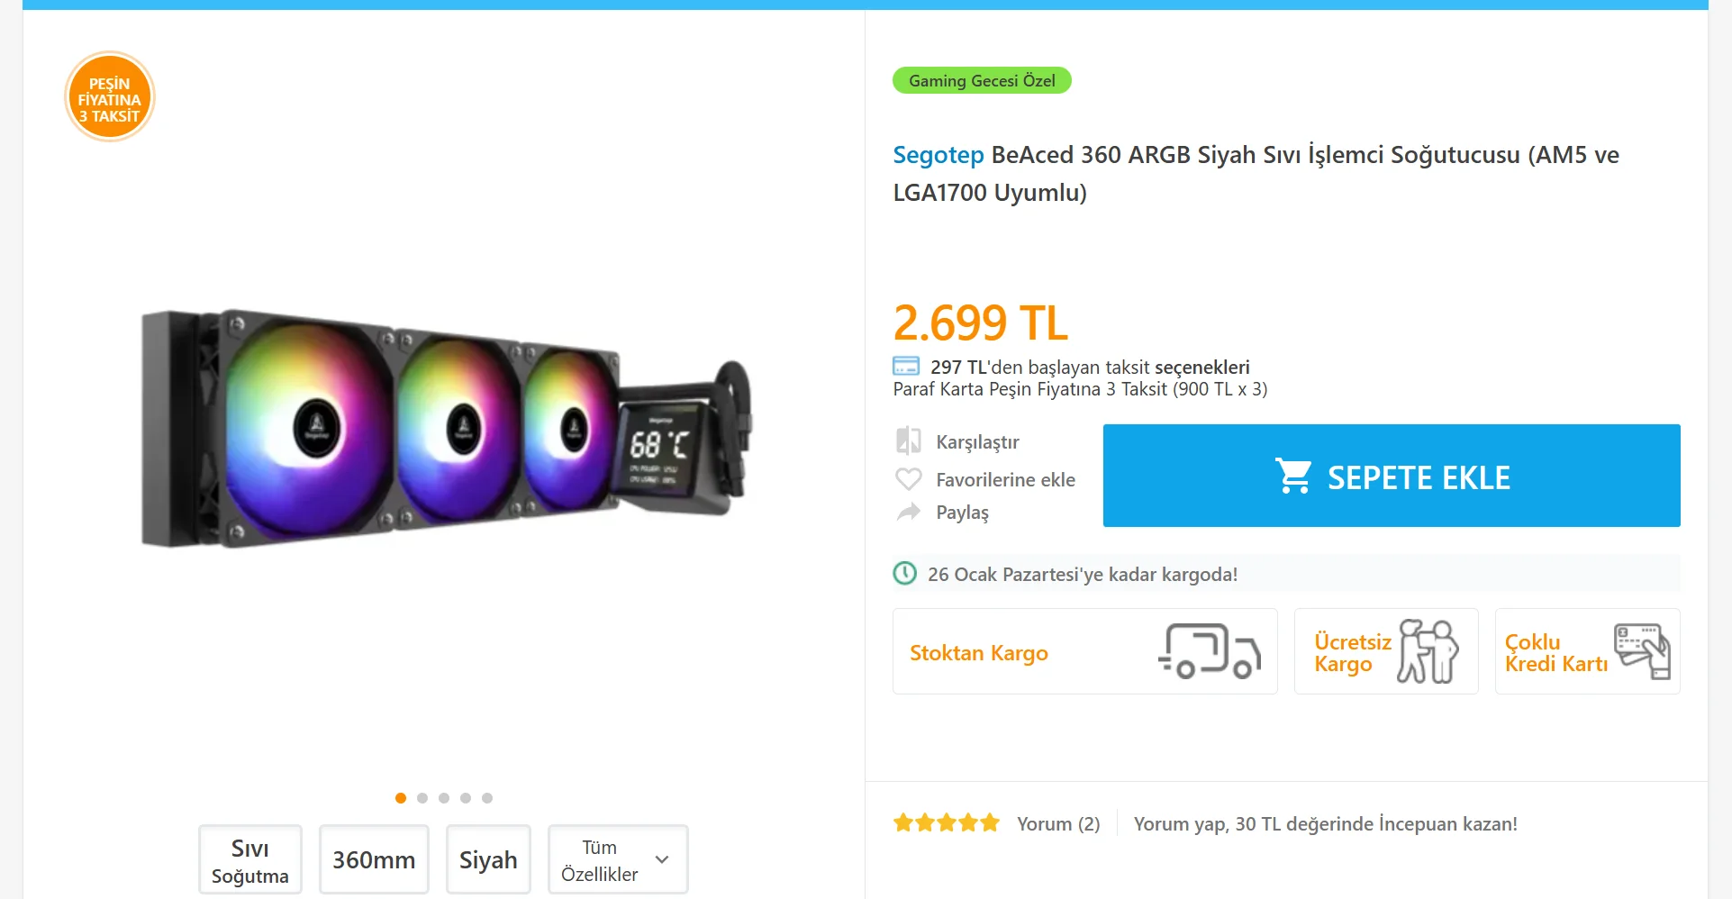Open the taksit seçenekleri installment options
Screen dimensions: 1732x899
coord(1202,368)
